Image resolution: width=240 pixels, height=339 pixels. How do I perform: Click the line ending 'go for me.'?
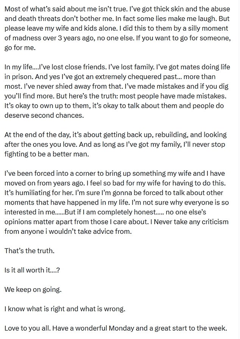20,48
